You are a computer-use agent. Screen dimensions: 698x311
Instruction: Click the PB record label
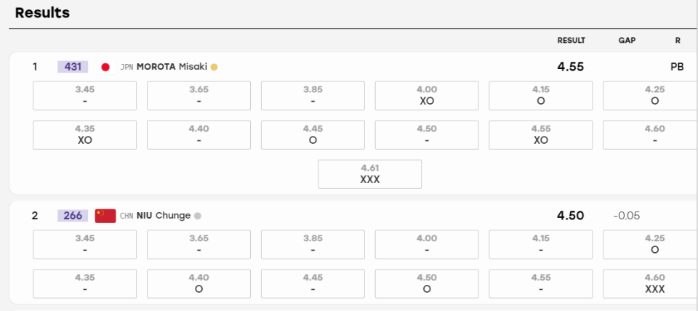(x=677, y=67)
